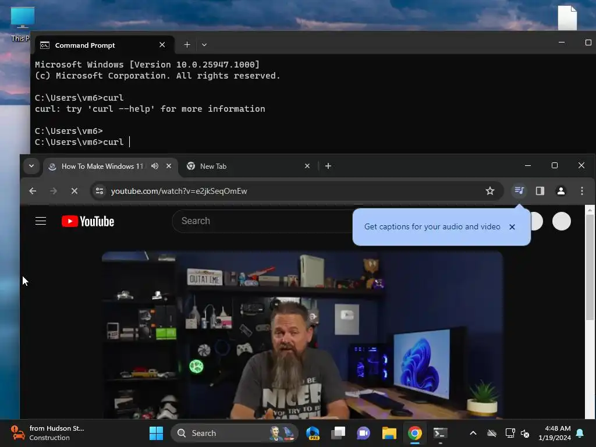View site information icon in address bar

click(100, 191)
